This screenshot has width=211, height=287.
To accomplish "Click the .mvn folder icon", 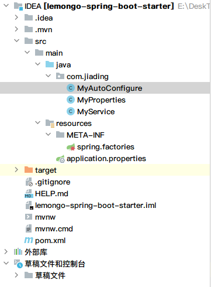I will point(29,29).
